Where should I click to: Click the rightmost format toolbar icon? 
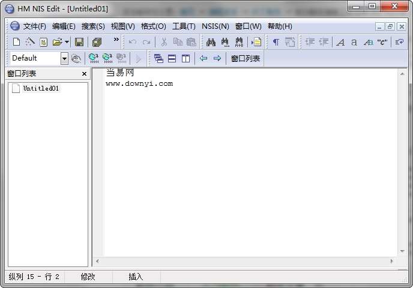coord(399,42)
